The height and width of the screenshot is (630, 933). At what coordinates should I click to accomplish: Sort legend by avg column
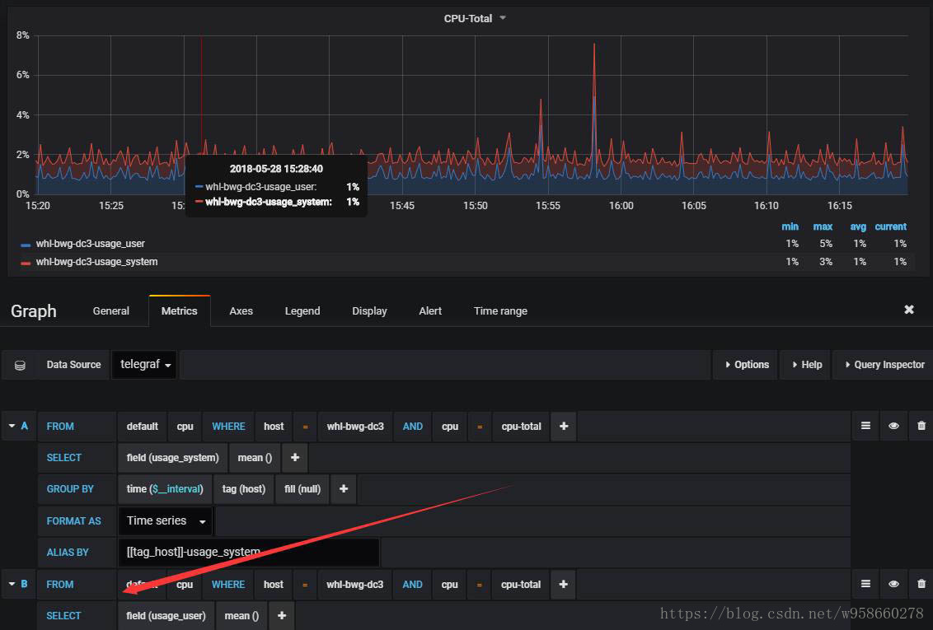pyautogui.click(x=858, y=226)
